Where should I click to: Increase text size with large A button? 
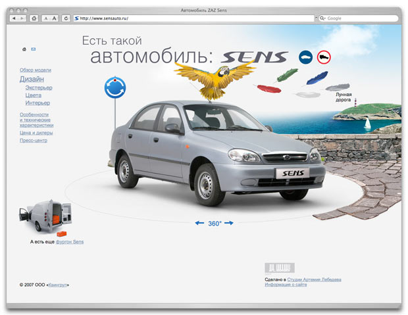click(x=55, y=18)
